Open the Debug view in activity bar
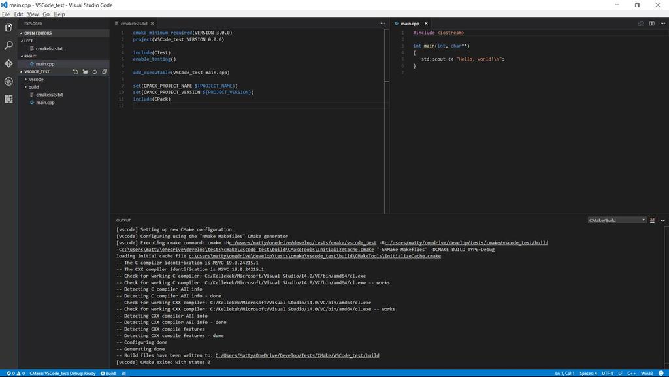Image resolution: width=669 pixels, height=377 pixels. tap(8, 81)
